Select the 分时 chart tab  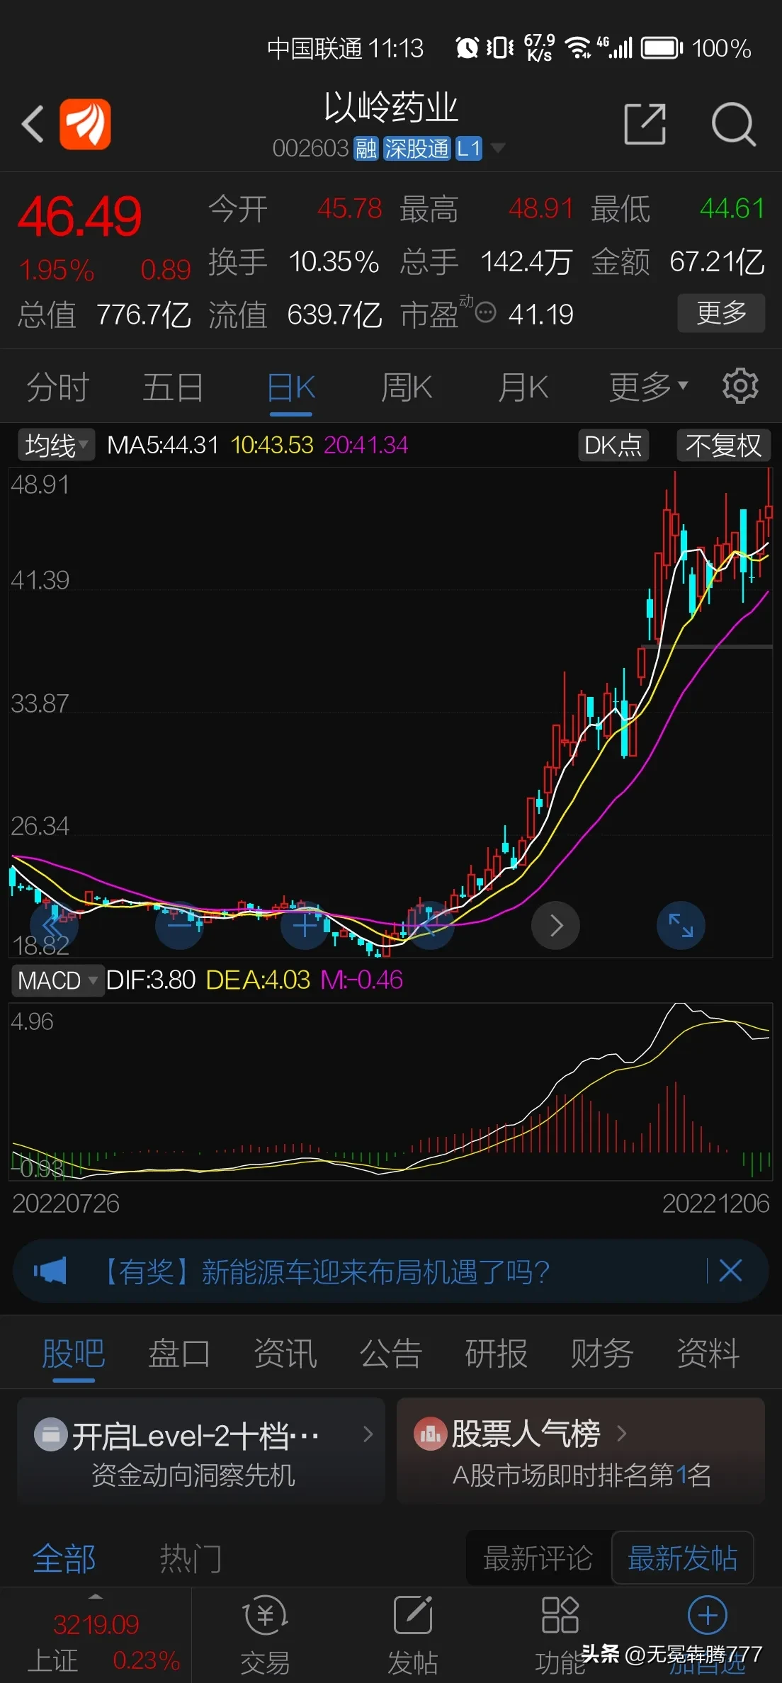(58, 387)
